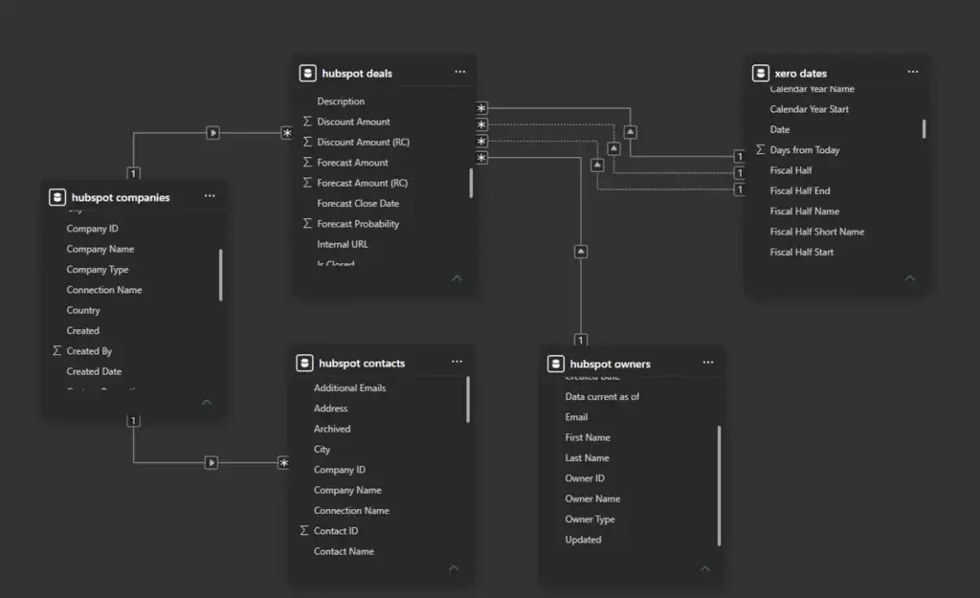
Task: Click the hubspot contacts table icon
Action: (304, 363)
